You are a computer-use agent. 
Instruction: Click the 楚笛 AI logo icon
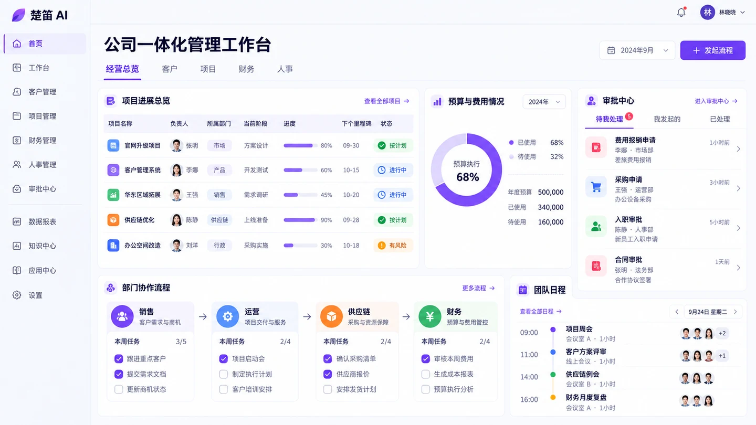[18, 15]
